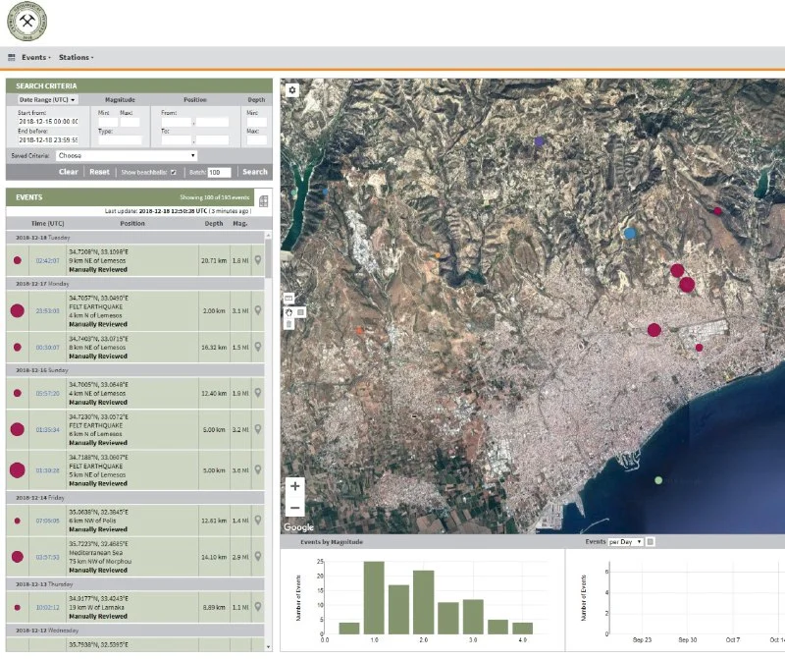The image size is (785, 659).
Task: Open the Events menu
Action: click(x=35, y=58)
